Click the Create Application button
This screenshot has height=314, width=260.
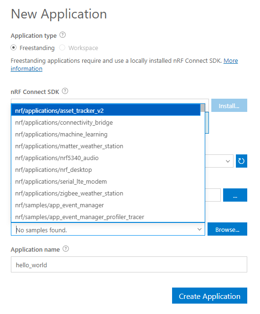(209, 296)
